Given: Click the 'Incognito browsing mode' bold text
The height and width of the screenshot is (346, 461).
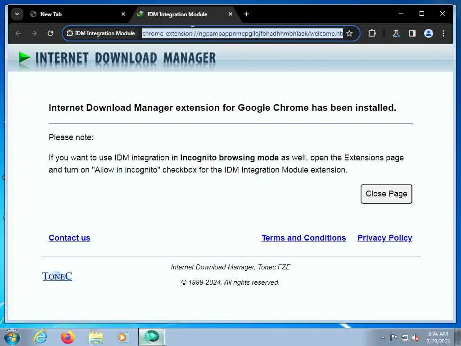Looking at the screenshot, I should pyautogui.click(x=229, y=158).
